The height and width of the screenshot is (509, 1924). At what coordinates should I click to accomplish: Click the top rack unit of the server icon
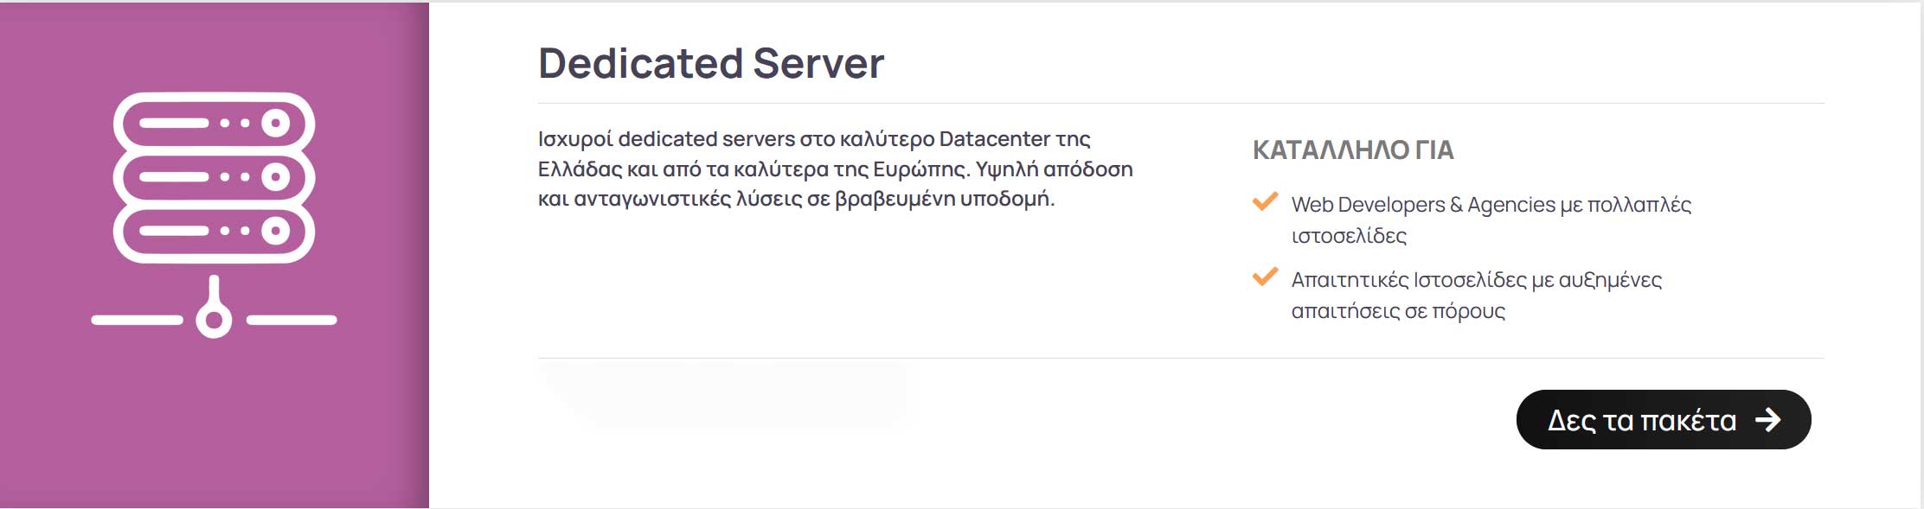(214, 123)
